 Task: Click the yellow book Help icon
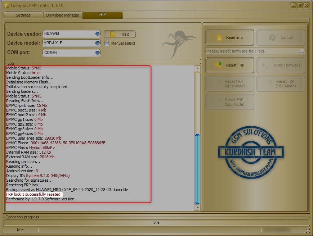(x=112, y=34)
